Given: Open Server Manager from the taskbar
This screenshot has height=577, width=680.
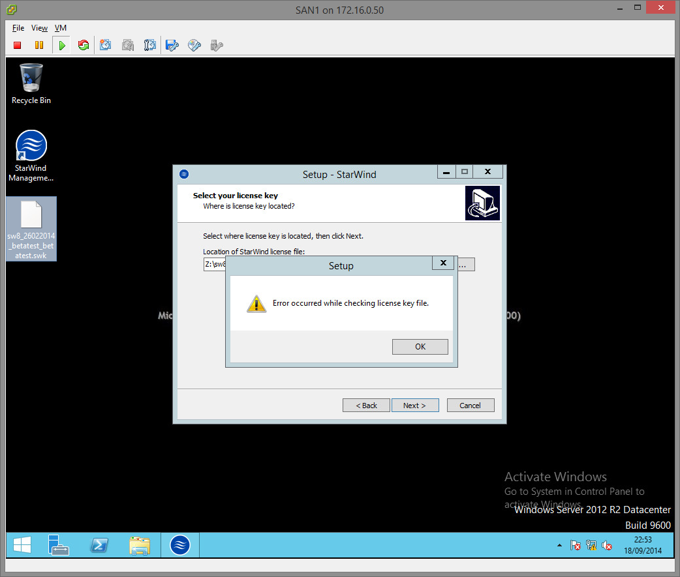Looking at the screenshot, I should point(58,545).
